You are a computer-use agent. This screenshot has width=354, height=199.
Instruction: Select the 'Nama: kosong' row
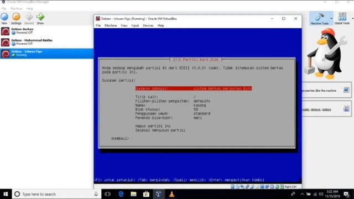click(171, 105)
